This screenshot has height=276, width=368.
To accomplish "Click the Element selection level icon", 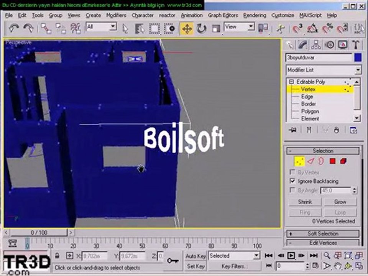I will pos(343,161).
